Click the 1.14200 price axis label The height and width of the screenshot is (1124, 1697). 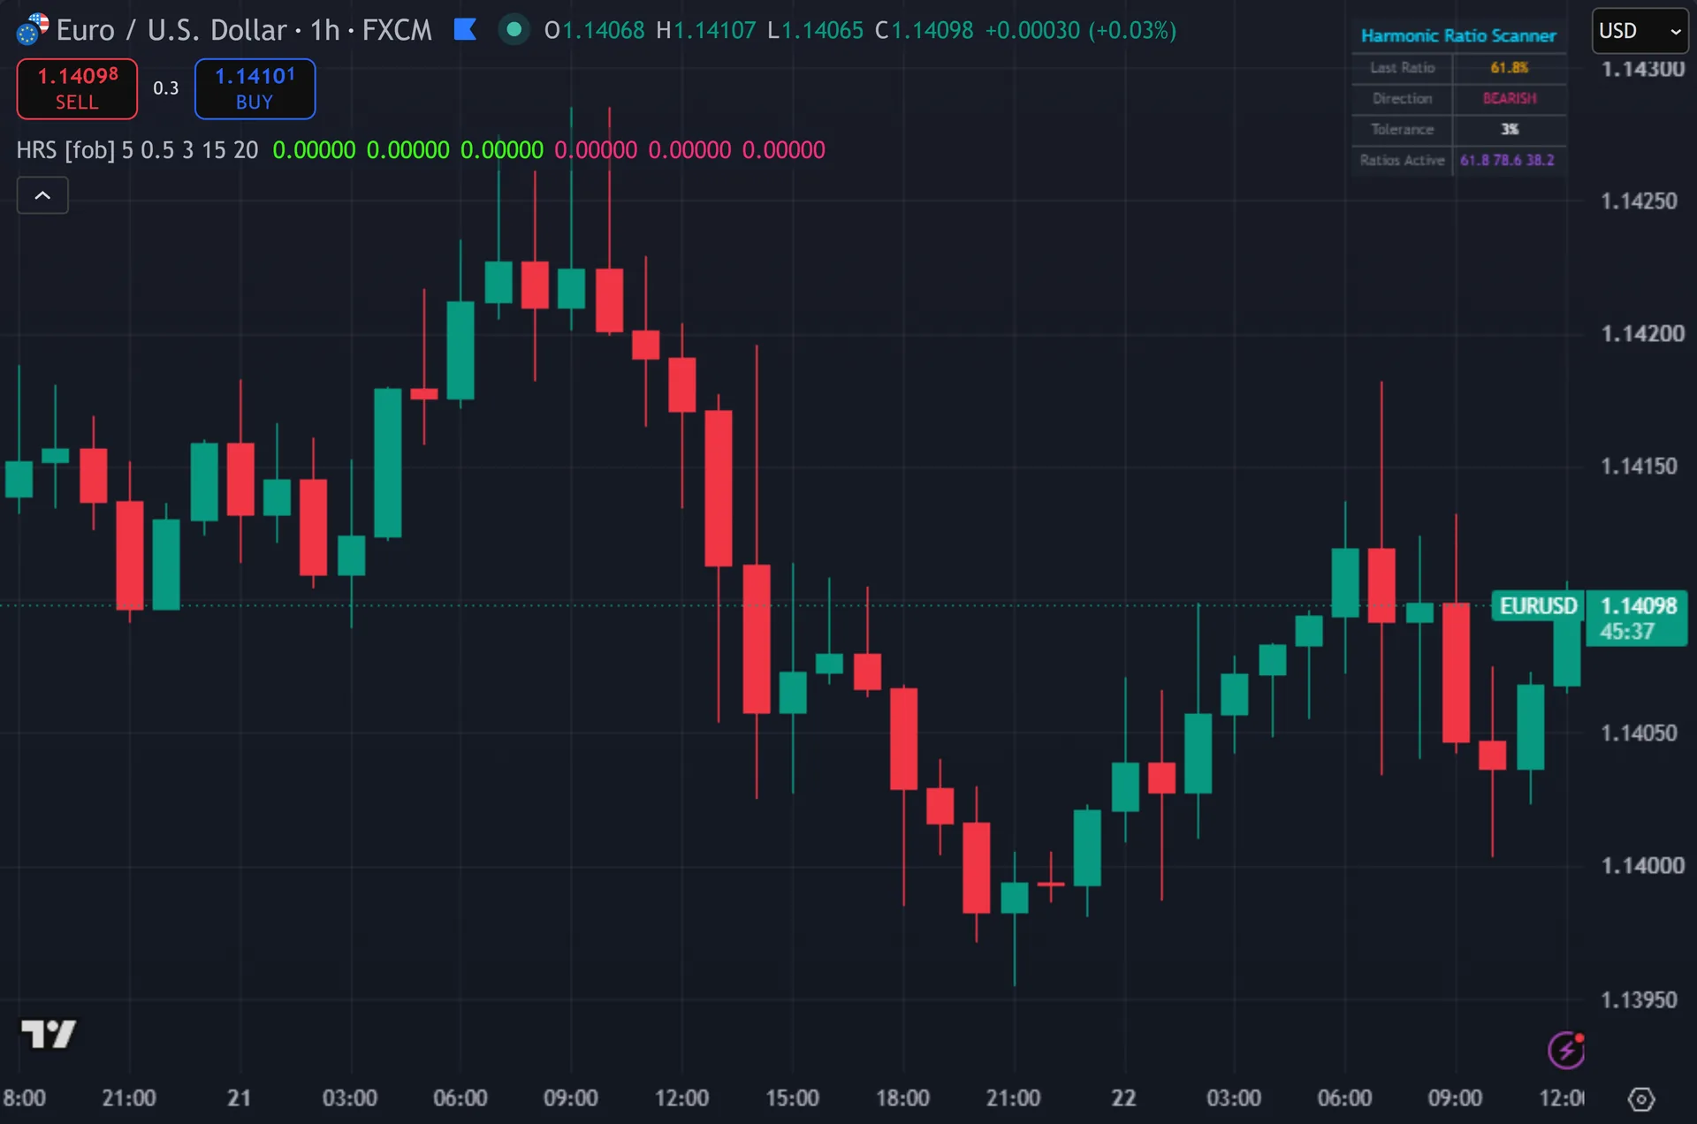1642,334
